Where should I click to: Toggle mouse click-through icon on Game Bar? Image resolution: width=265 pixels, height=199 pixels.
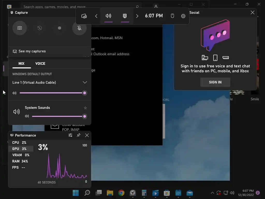click(x=172, y=16)
